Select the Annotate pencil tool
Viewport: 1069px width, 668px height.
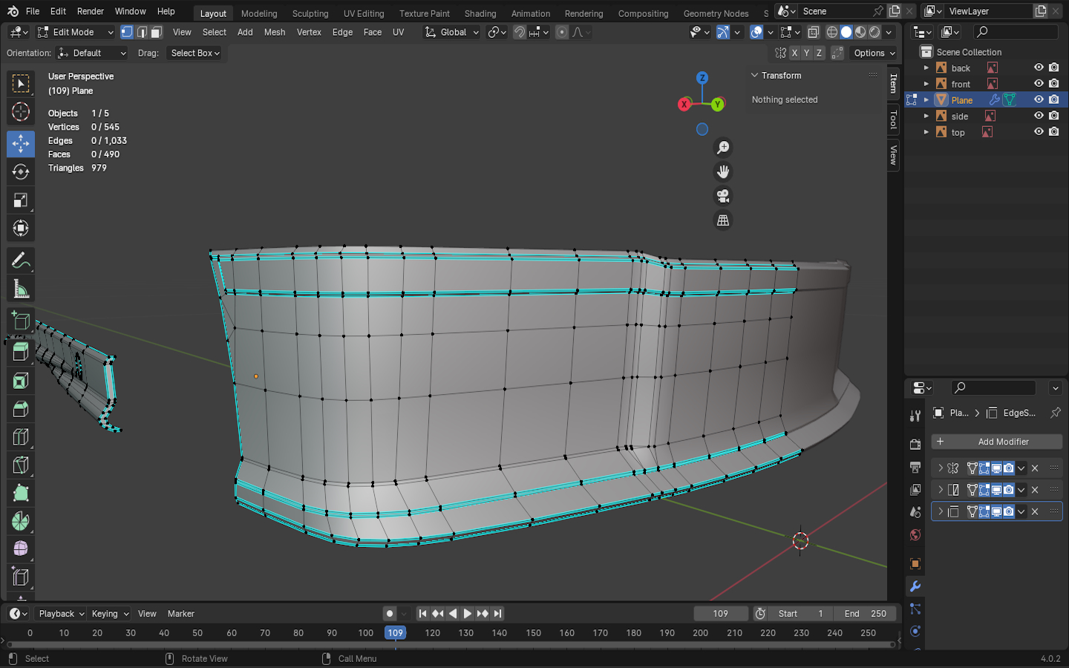pyautogui.click(x=21, y=261)
